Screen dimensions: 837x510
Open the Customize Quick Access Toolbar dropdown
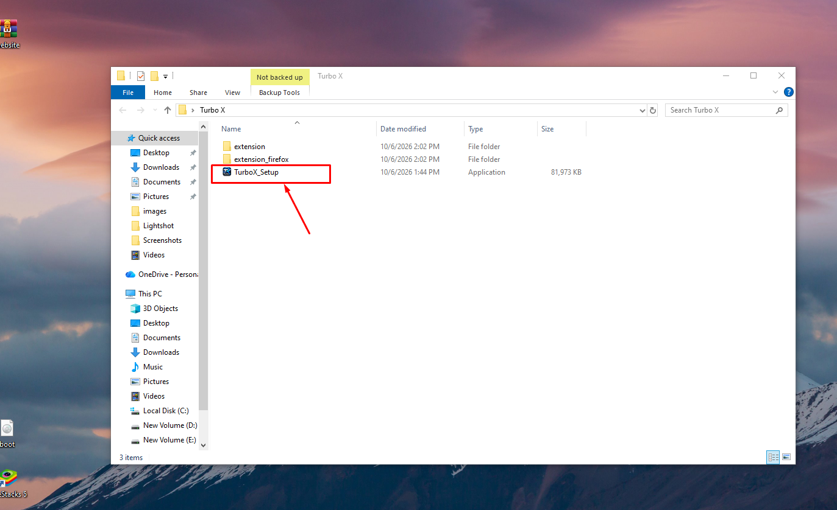pos(165,77)
